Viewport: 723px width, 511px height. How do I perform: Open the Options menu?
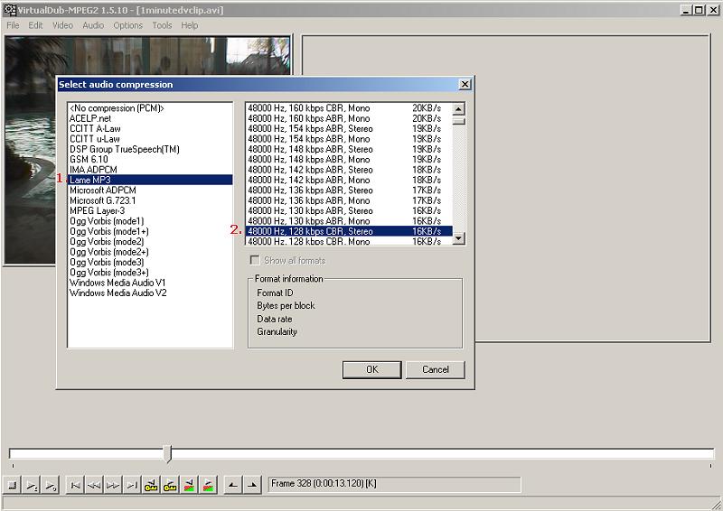127,25
